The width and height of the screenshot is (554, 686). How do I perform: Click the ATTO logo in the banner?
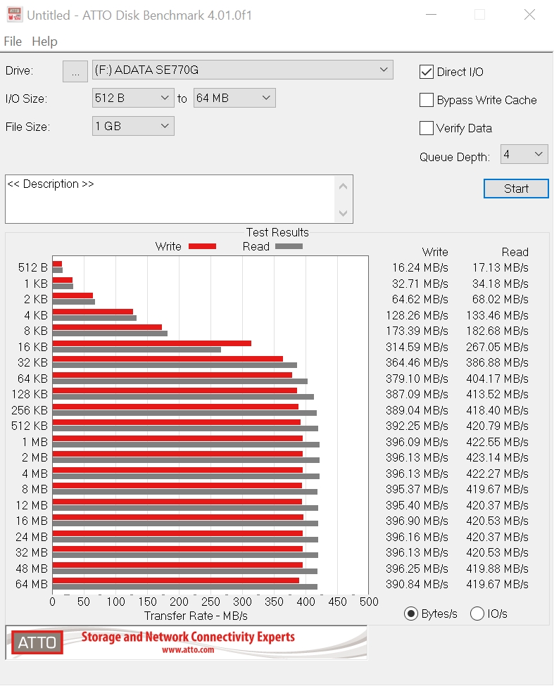point(37,642)
